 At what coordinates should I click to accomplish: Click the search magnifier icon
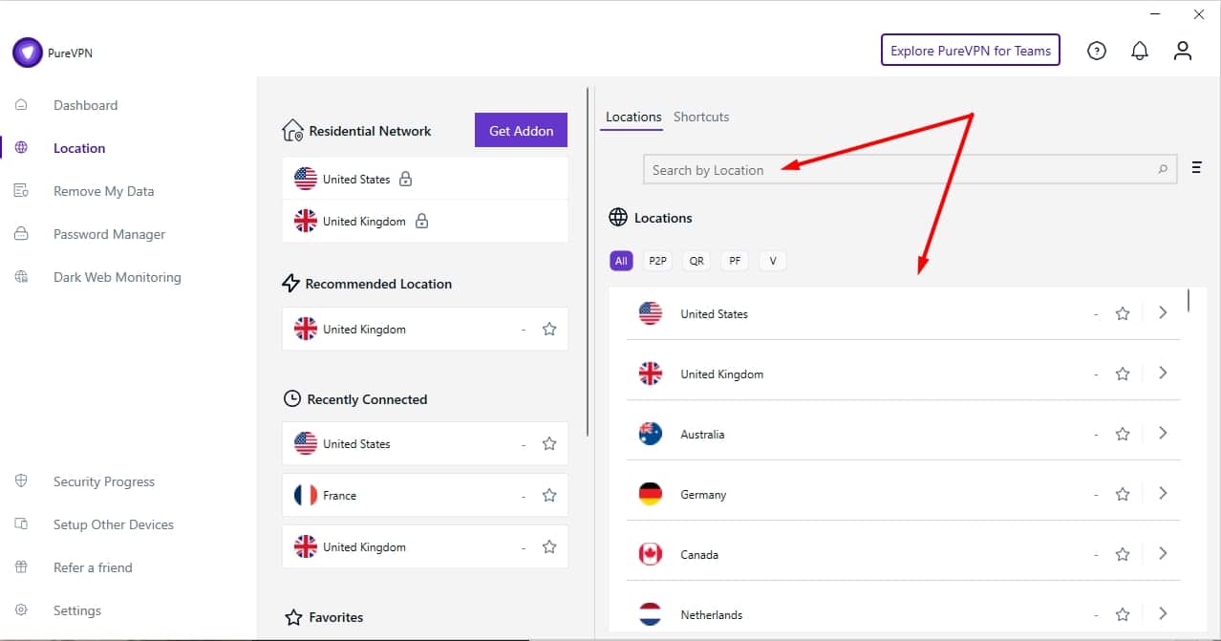[x=1163, y=170]
